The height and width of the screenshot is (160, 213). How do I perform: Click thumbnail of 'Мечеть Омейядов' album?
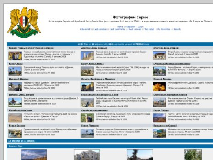[x=87, y=87]
